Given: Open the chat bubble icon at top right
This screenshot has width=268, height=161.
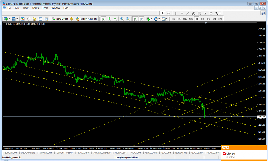Looking at the screenshot, I should 263,13.
